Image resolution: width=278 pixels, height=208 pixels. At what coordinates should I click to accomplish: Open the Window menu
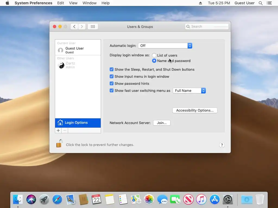tap(90, 3)
